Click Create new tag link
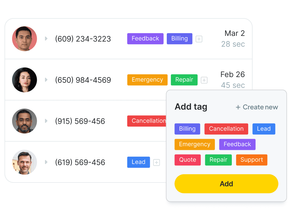This screenshot has width=294, height=221. click(257, 107)
